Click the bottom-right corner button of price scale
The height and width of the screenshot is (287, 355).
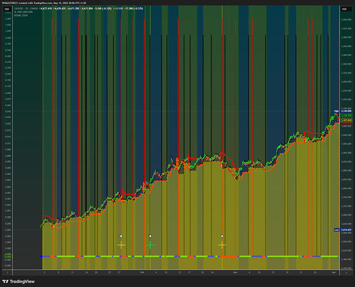click(x=346, y=273)
